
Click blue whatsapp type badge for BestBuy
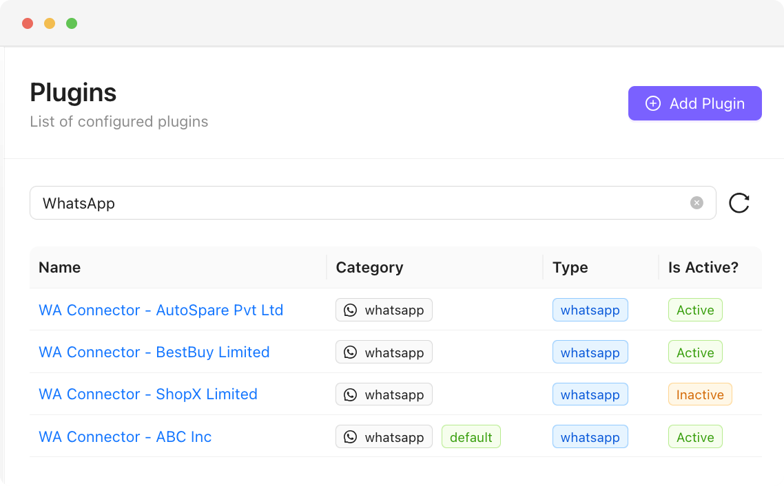[590, 352]
